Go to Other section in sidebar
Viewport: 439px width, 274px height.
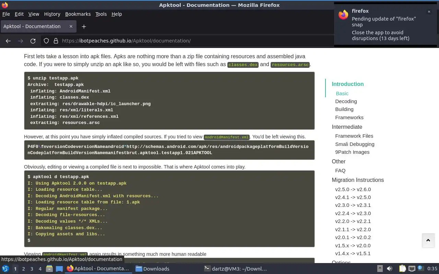339,161
